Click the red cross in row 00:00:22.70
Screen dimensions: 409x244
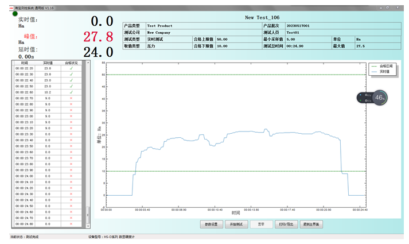tap(71, 98)
